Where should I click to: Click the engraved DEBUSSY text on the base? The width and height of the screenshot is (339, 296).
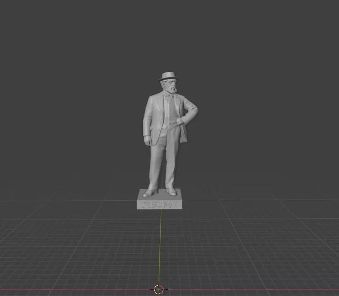click(x=159, y=204)
